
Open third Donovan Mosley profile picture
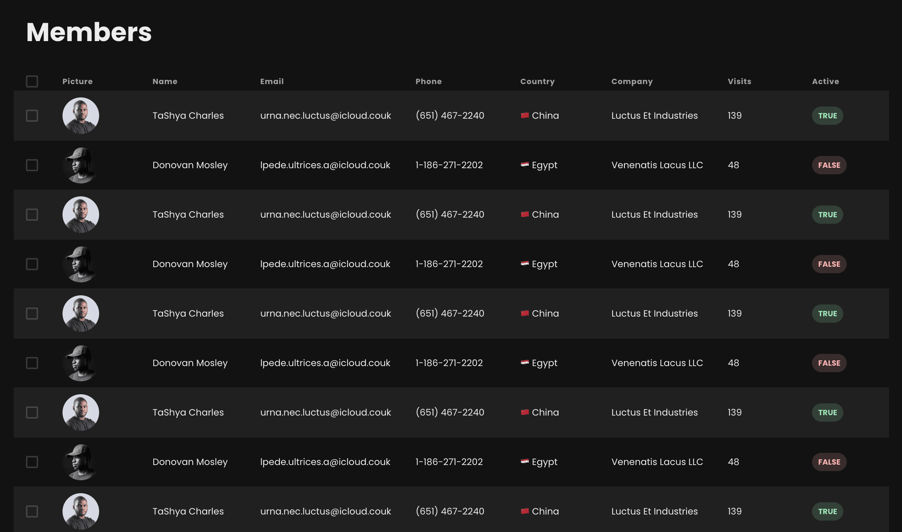coord(81,363)
